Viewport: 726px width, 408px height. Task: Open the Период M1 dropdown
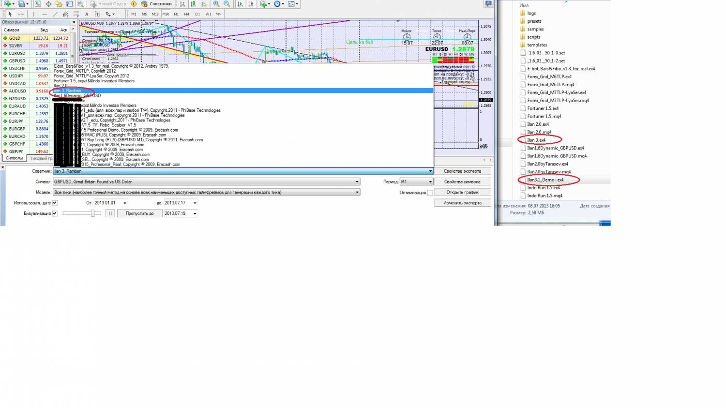click(x=430, y=182)
